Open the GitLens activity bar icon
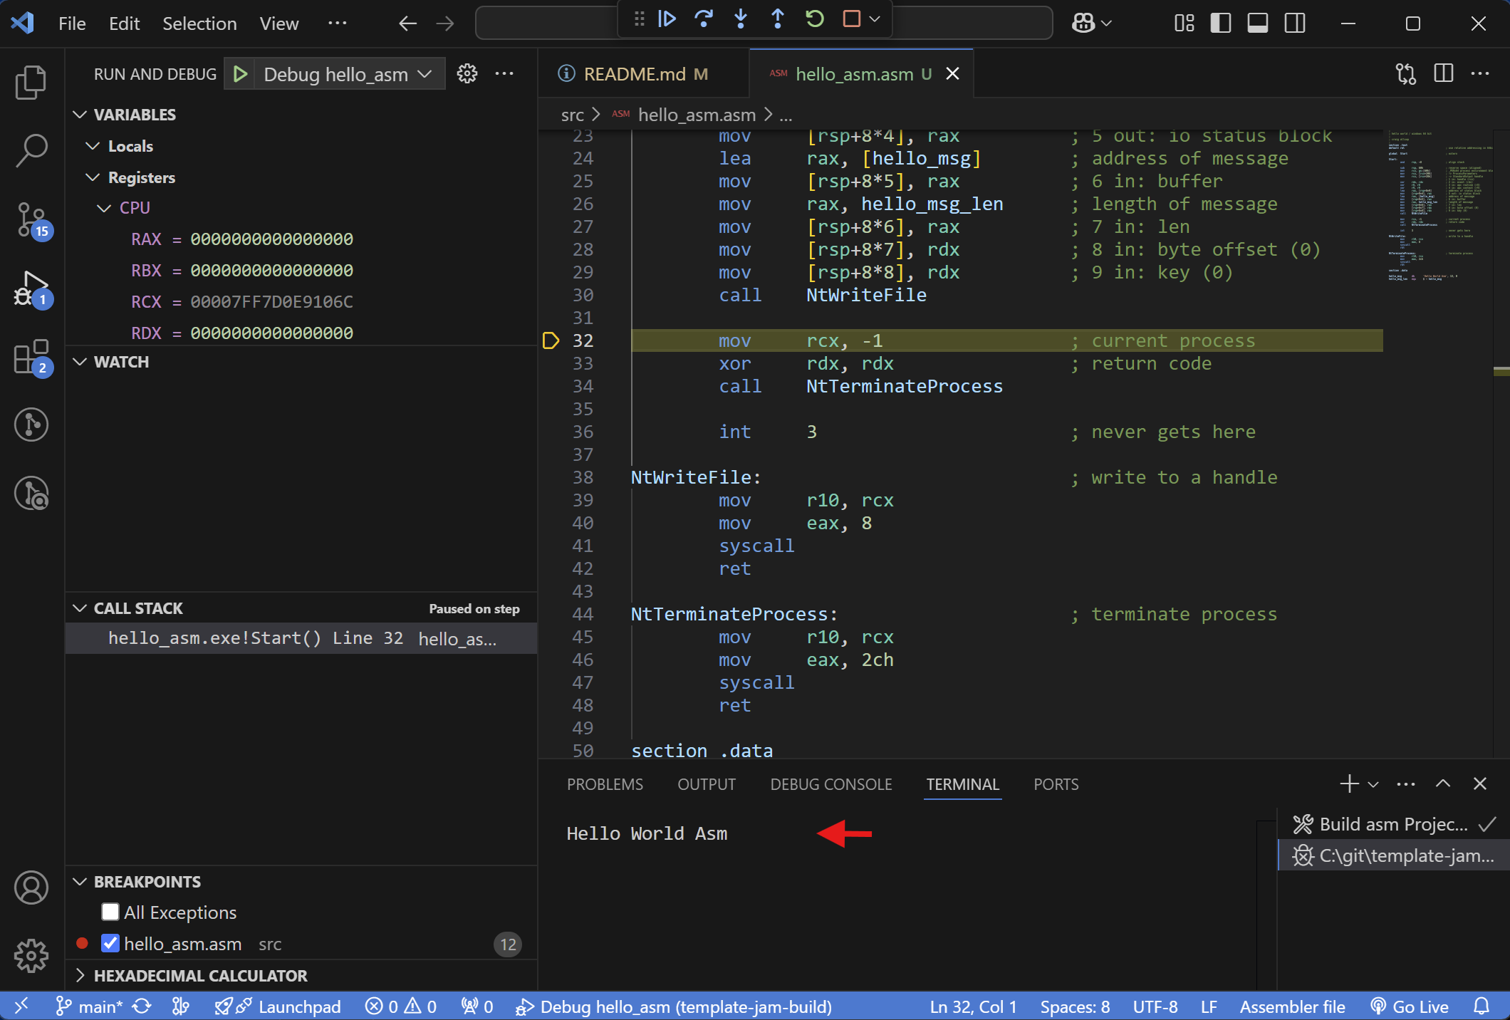 (x=31, y=425)
